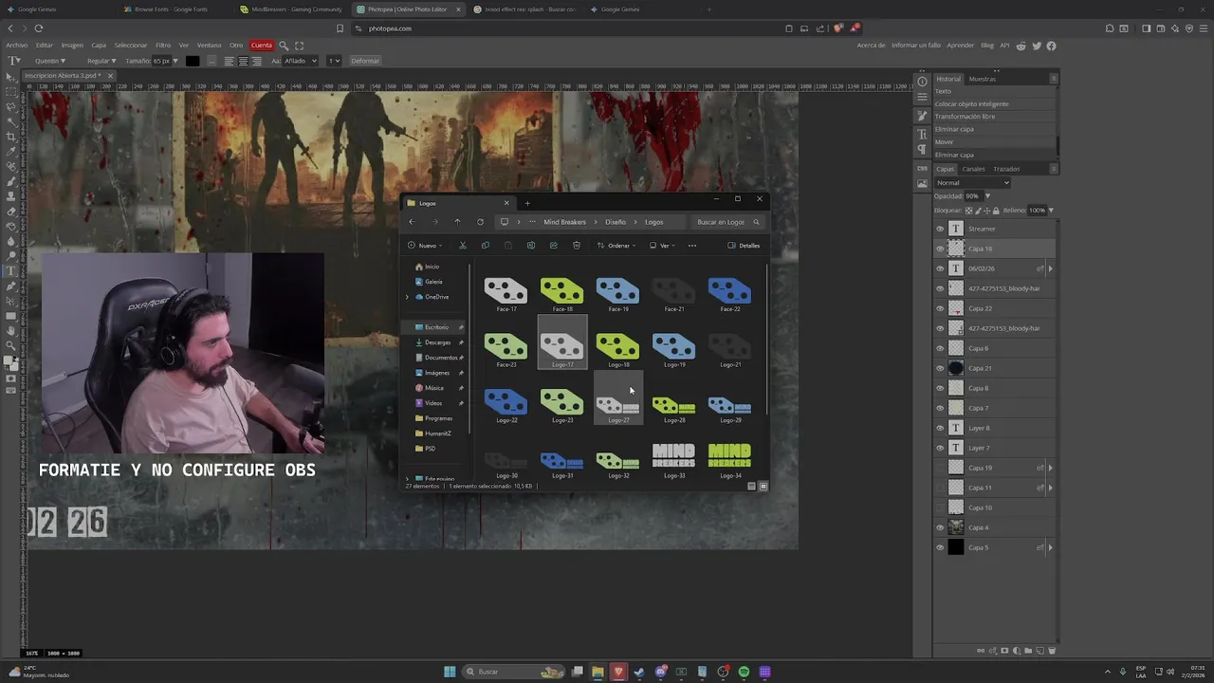Select the Lasso tool

(11, 106)
